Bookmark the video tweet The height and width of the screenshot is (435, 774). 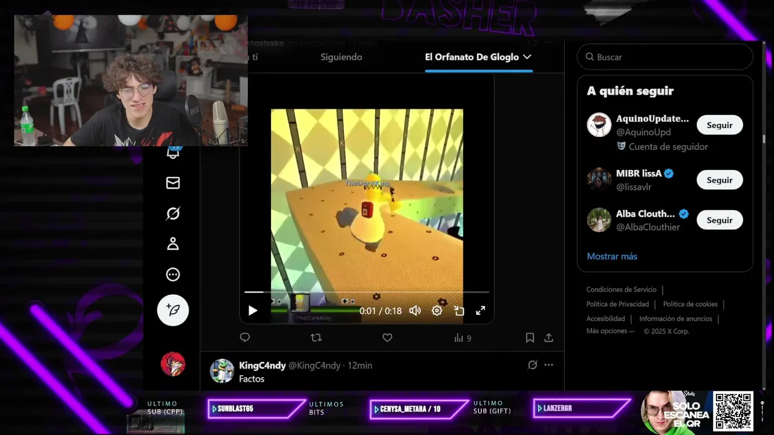click(x=530, y=338)
